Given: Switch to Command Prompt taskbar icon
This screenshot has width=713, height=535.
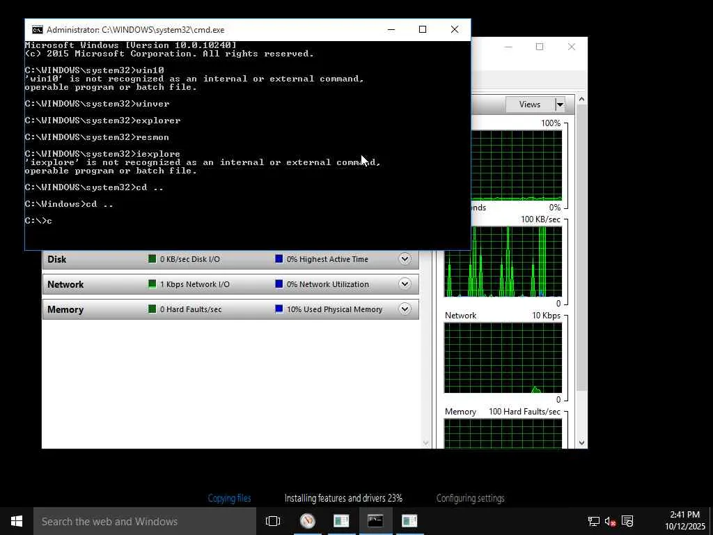Looking at the screenshot, I should pyautogui.click(x=375, y=521).
